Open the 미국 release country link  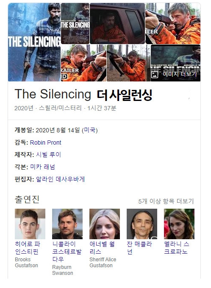[x=89, y=130]
